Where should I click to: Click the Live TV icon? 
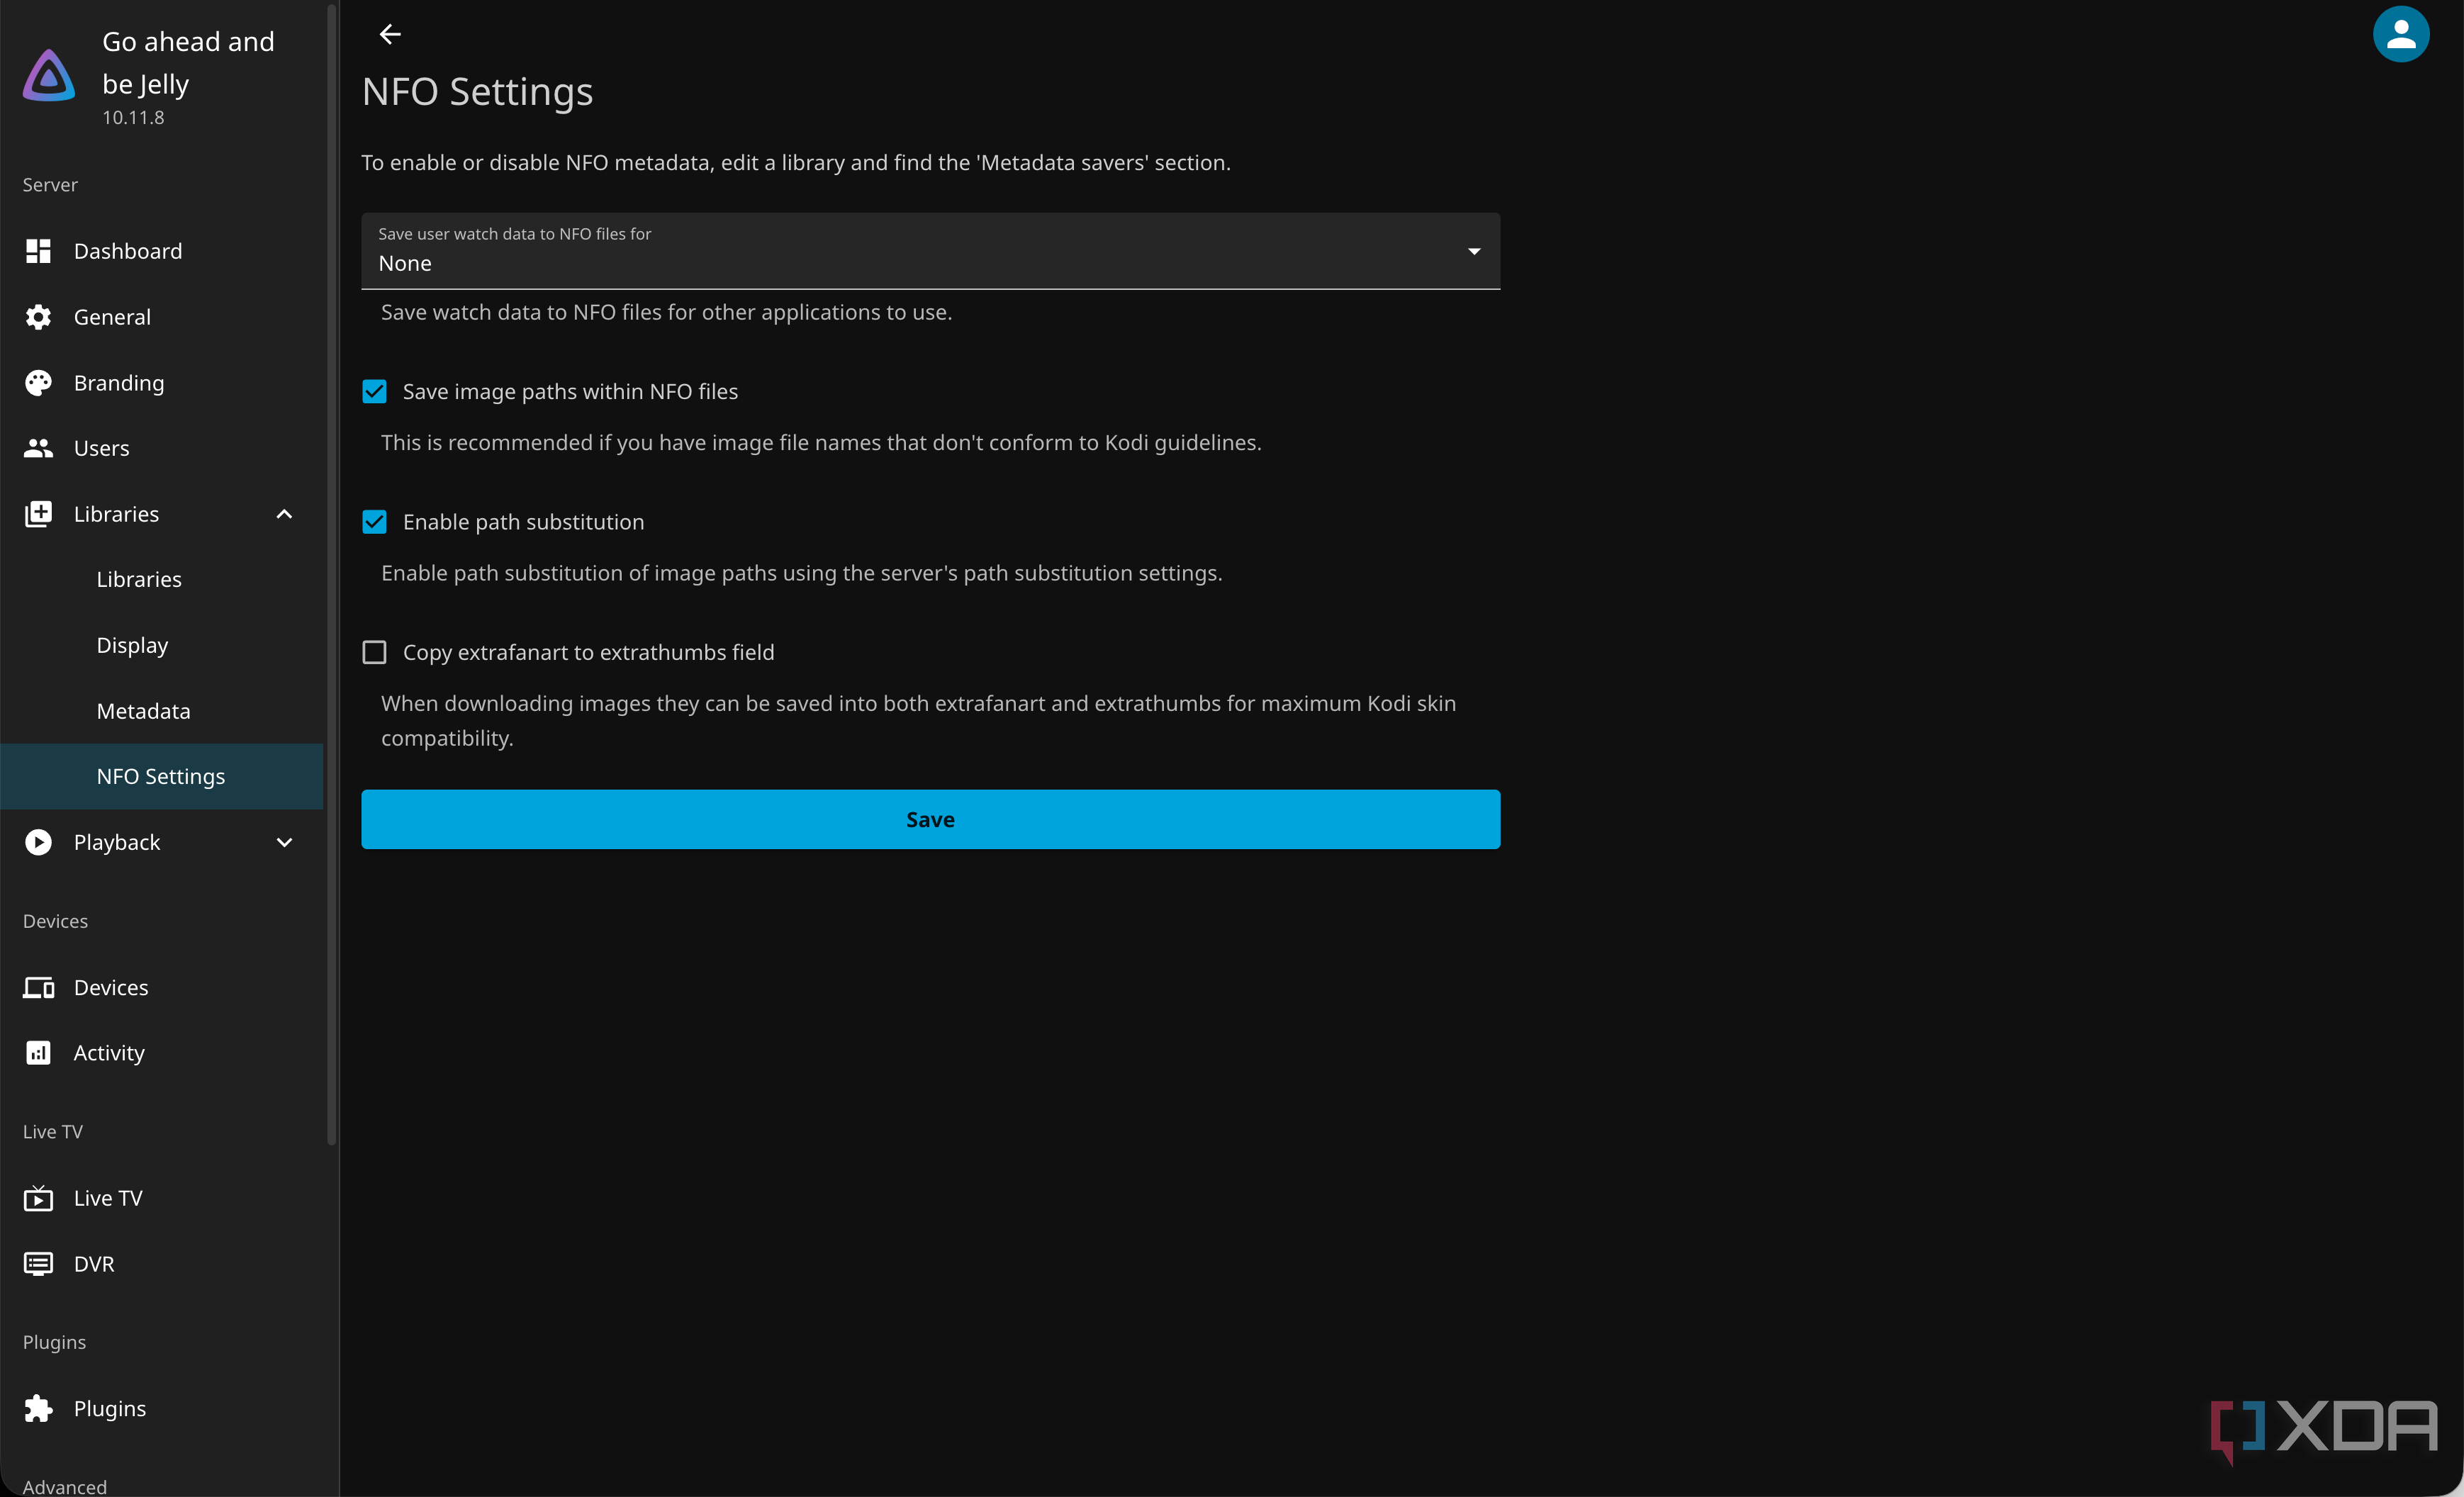pyautogui.click(x=38, y=1198)
